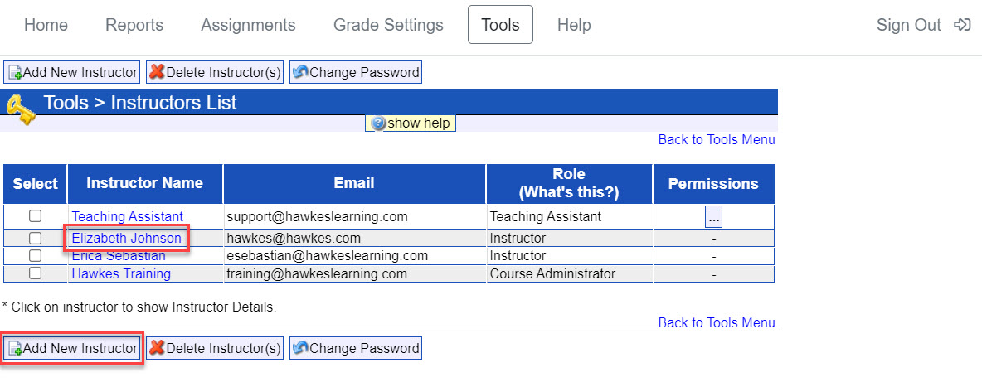Click bottom Delete Instructor(s) button
The height and width of the screenshot is (387, 982).
(214, 348)
